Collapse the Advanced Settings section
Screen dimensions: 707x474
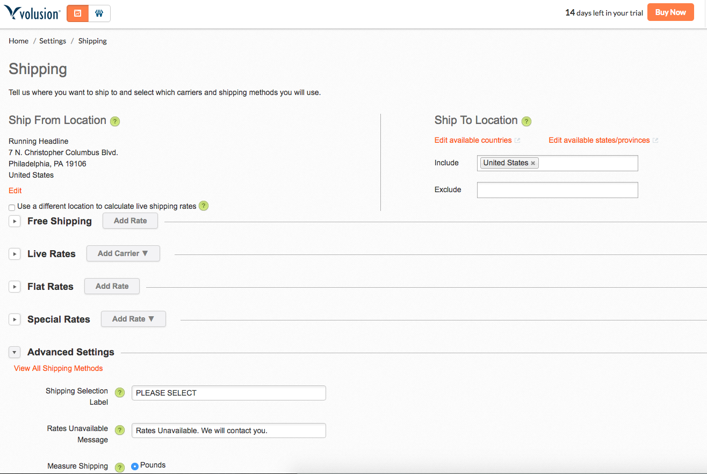click(x=15, y=352)
